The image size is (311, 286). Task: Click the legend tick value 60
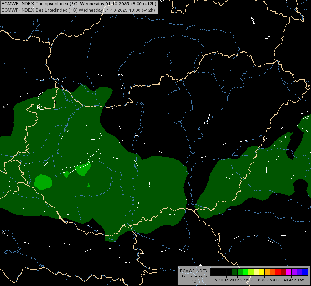click(308, 280)
